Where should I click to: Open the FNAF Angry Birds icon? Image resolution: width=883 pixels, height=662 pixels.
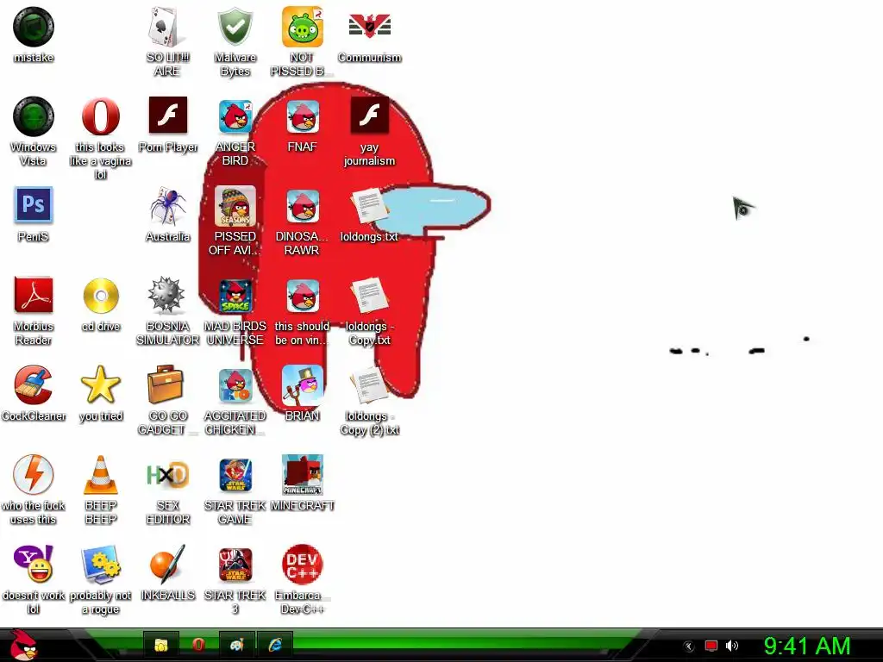click(303, 116)
